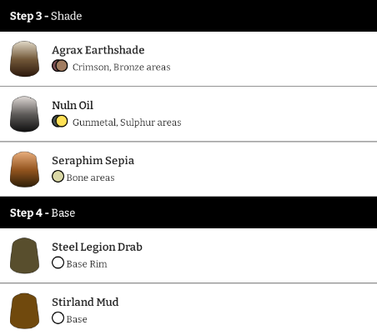Image resolution: width=377 pixels, height=335 pixels.
Task: Select the Nuln Oil paint pot icon
Action: tap(24, 114)
